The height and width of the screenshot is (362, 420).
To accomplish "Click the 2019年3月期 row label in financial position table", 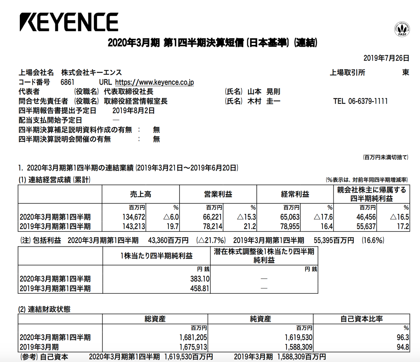I will pyautogui.click(x=39, y=347).
